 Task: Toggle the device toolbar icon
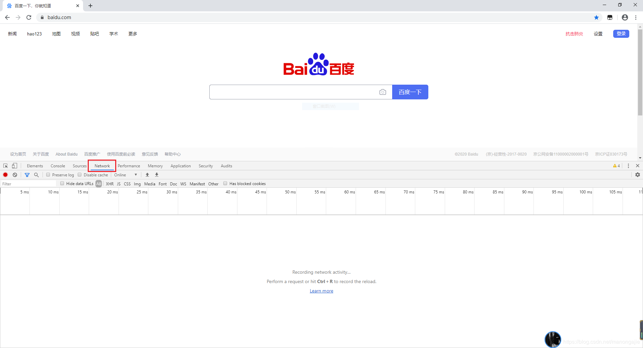pos(14,166)
